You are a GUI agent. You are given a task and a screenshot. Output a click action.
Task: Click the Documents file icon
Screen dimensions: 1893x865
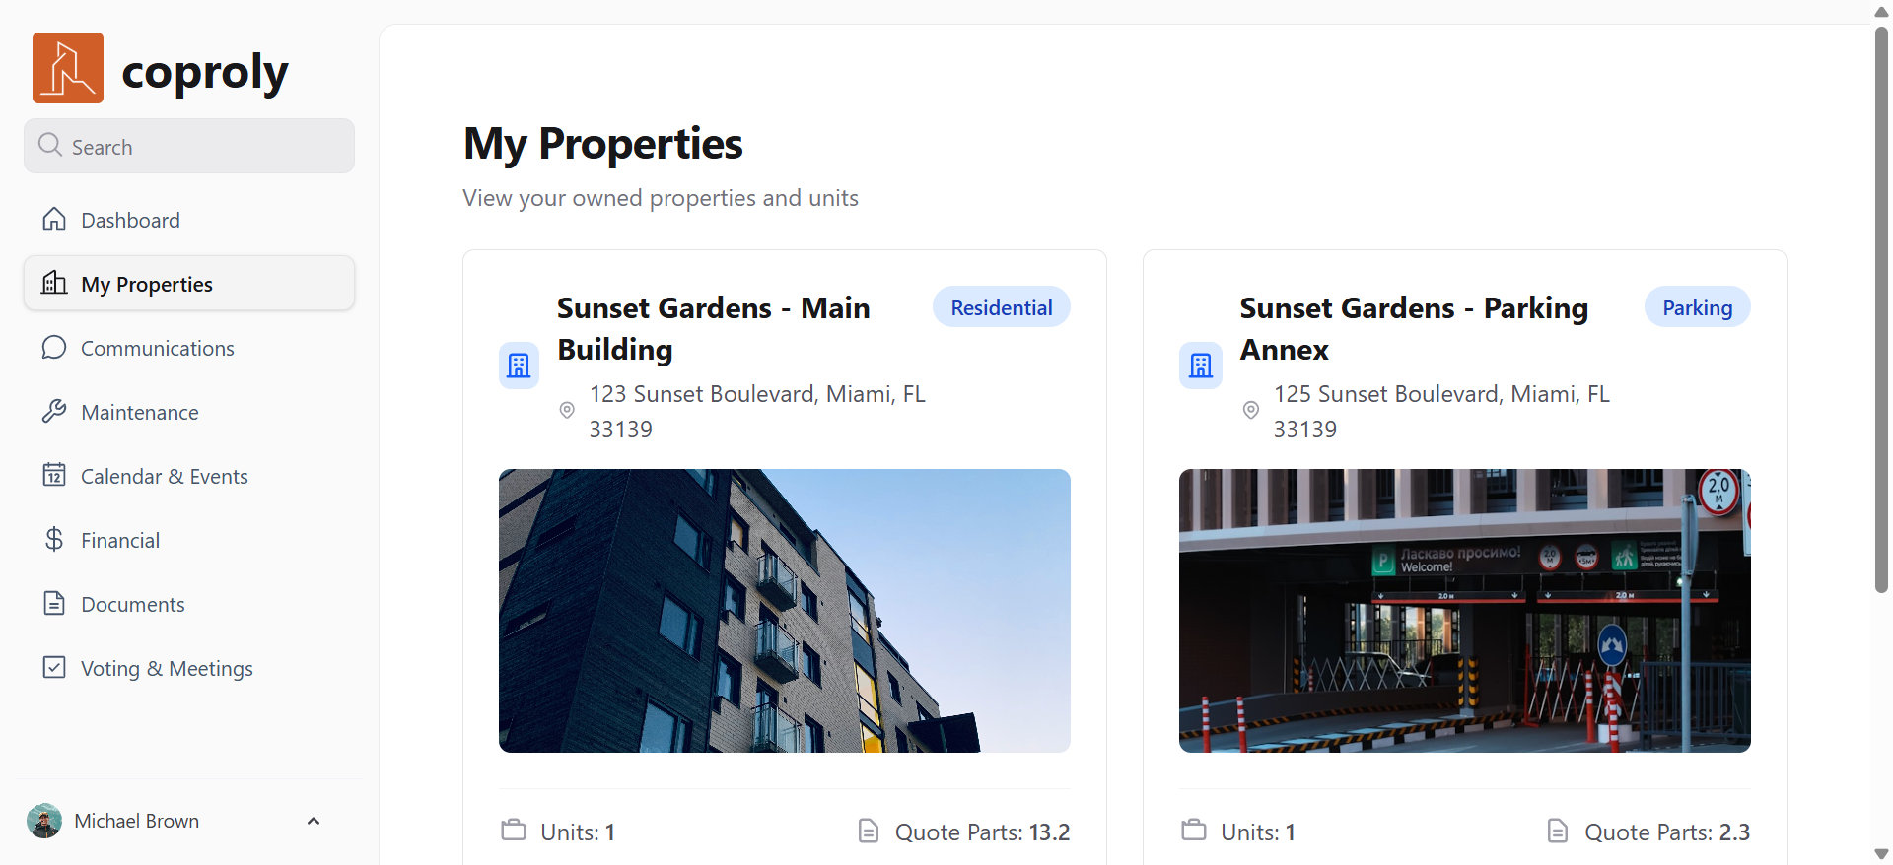pyautogui.click(x=54, y=603)
